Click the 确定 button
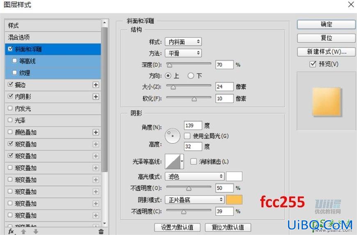This screenshot has width=357, height=235. coord(326,24)
